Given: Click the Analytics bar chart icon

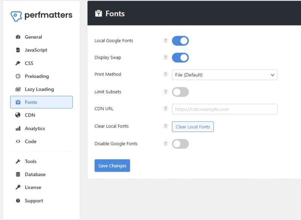Looking at the screenshot, I should (x=18, y=129).
